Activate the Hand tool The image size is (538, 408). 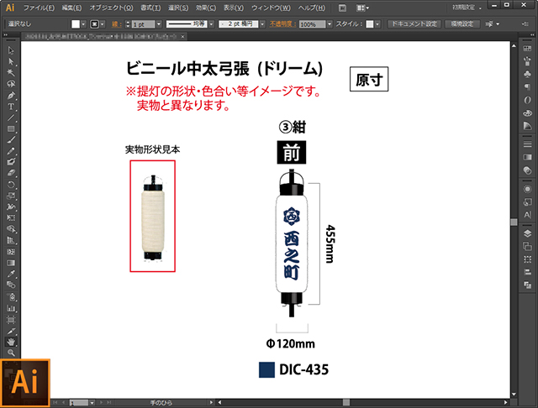(x=11, y=343)
